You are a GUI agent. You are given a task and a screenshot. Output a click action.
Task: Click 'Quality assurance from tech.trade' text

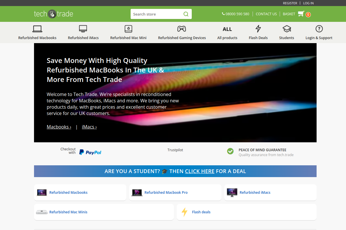pos(266,155)
